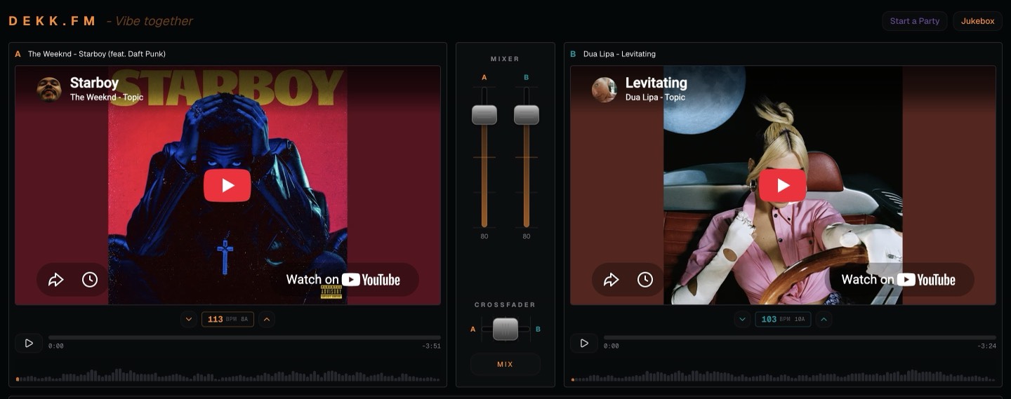
Task: Click share arrow icon on Levitating video
Action: pos(612,280)
